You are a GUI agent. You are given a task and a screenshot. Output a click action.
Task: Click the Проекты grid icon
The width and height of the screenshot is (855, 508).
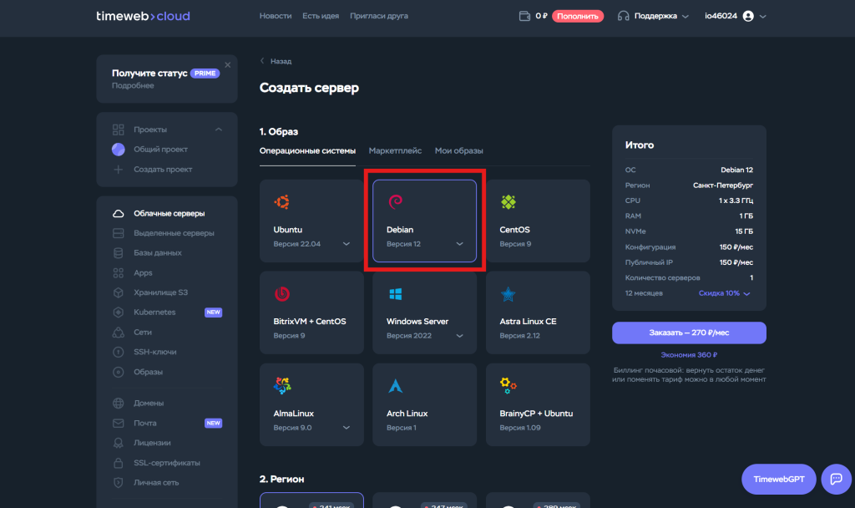point(119,130)
